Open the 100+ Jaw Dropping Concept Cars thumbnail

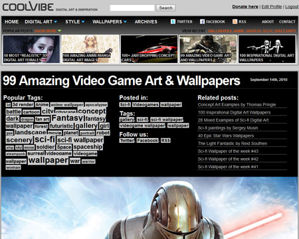click(149, 49)
